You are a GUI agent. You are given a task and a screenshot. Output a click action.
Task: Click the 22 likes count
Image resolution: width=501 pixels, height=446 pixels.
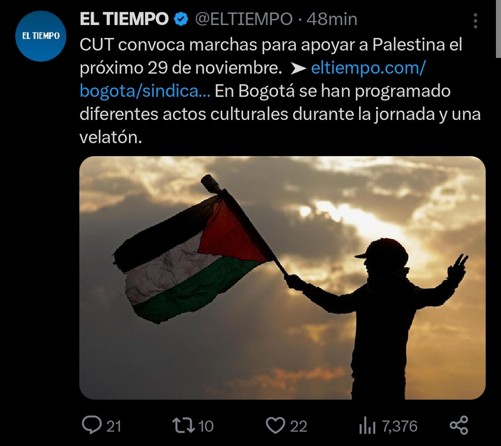pos(298,426)
